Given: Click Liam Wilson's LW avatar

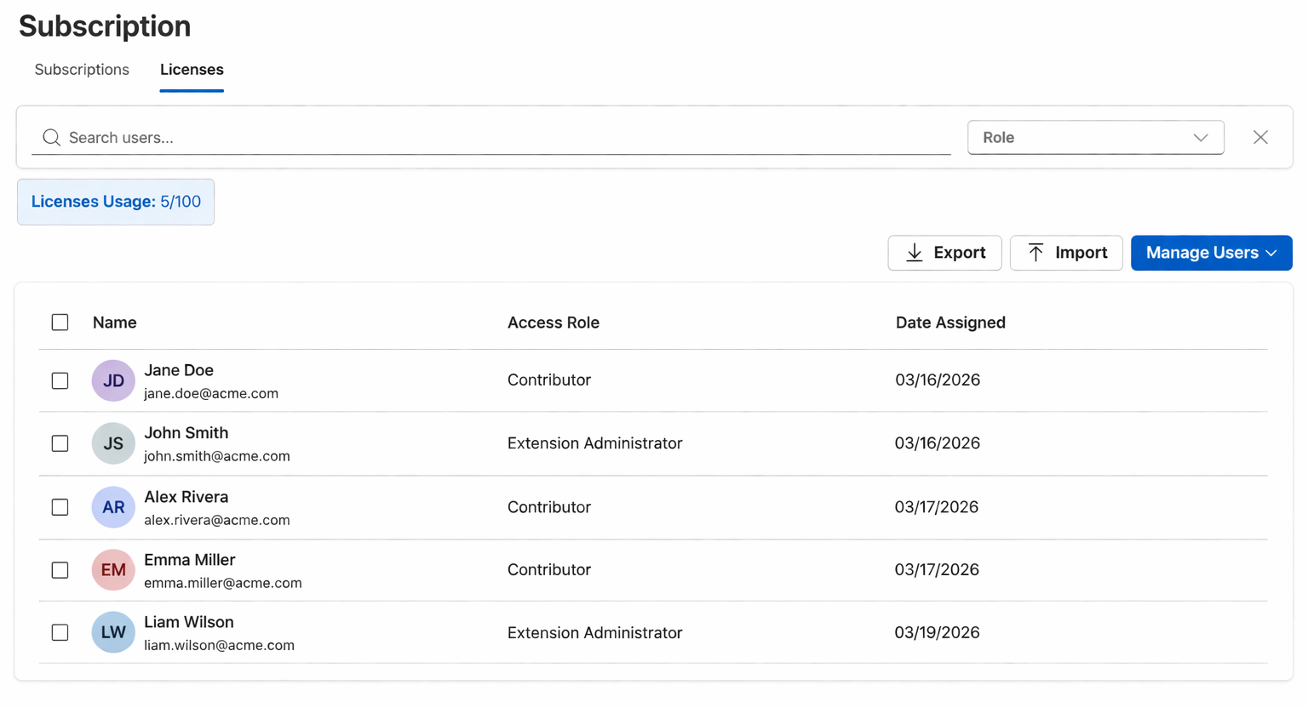Looking at the screenshot, I should pos(113,632).
